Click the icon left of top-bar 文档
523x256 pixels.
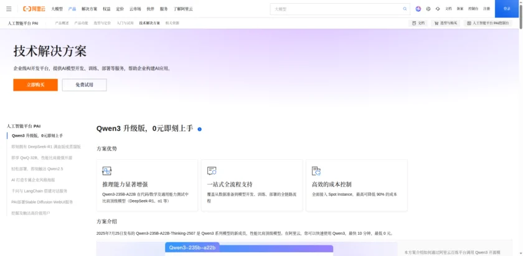[x=438, y=9]
